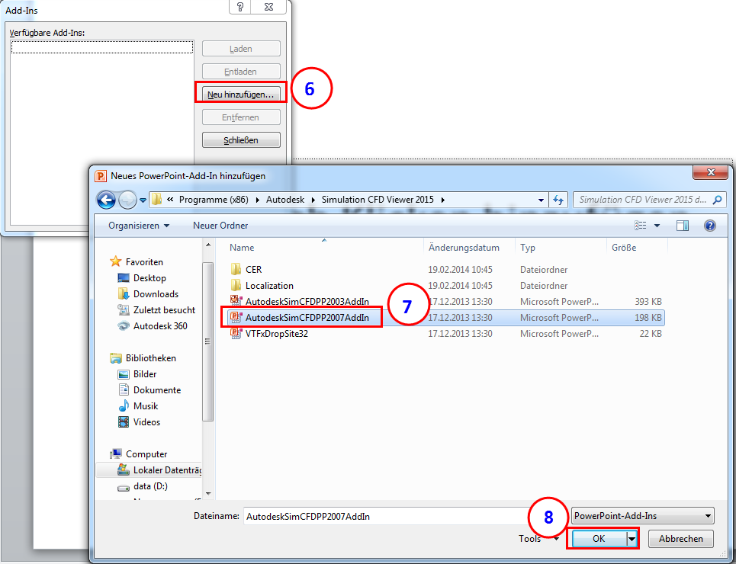Click the help question mark in Add-Ins dialog
Image resolution: width=736 pixels, height=564 pixels.
pyautogui.click(x=239, y=7)
